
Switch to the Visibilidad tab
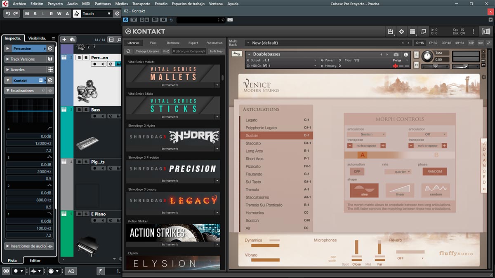tap(37, 38)
